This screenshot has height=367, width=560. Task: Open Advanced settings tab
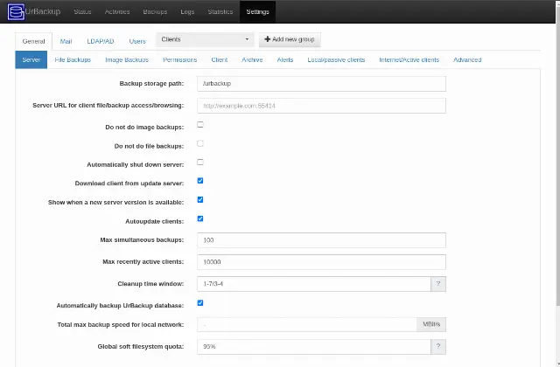tap(467, 60)
